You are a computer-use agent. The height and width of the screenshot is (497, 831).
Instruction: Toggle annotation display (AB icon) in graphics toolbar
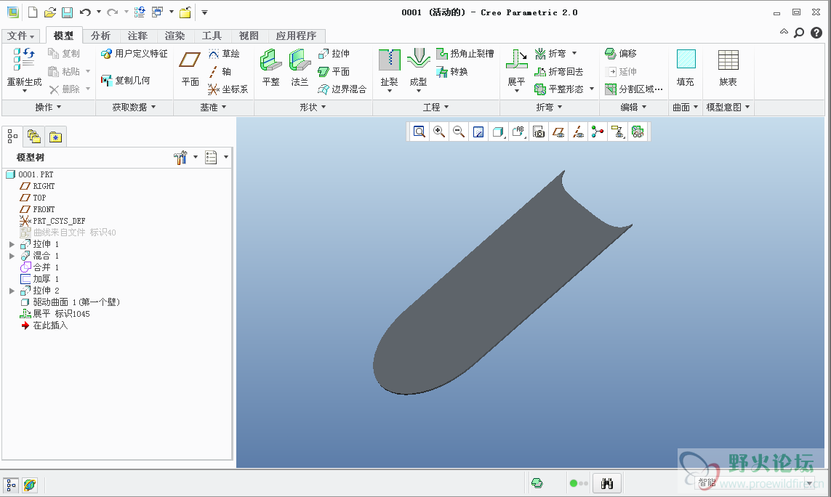click(518, 132)
